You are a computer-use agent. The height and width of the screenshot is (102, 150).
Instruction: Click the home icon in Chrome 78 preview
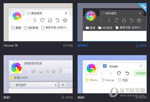[x=50, y=20]
